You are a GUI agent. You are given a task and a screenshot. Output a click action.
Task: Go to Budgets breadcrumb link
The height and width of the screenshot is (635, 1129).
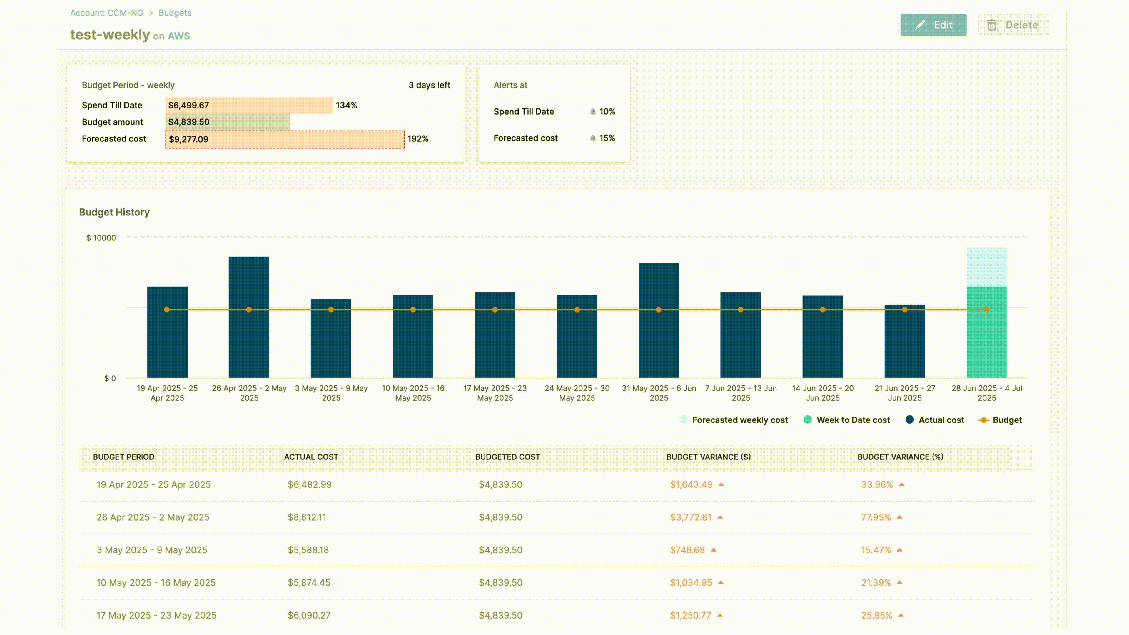[x=174, y=13]
